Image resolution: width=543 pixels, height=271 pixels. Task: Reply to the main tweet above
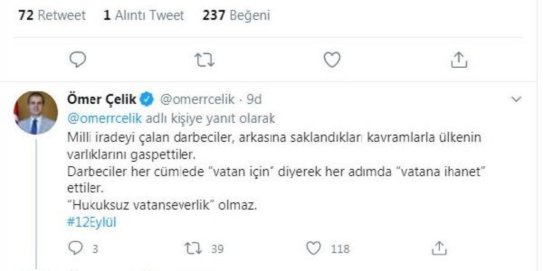pos(78,60)
